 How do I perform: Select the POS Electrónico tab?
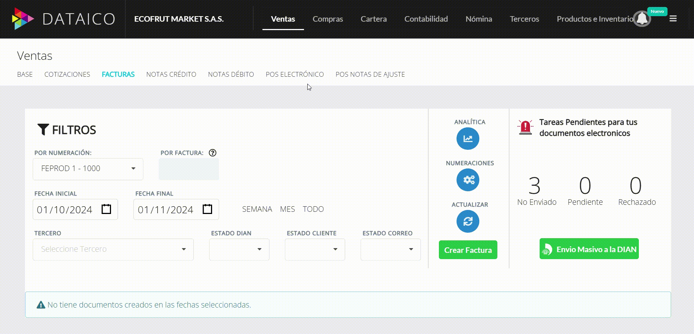pyautogui.click(x=295, y=74)
